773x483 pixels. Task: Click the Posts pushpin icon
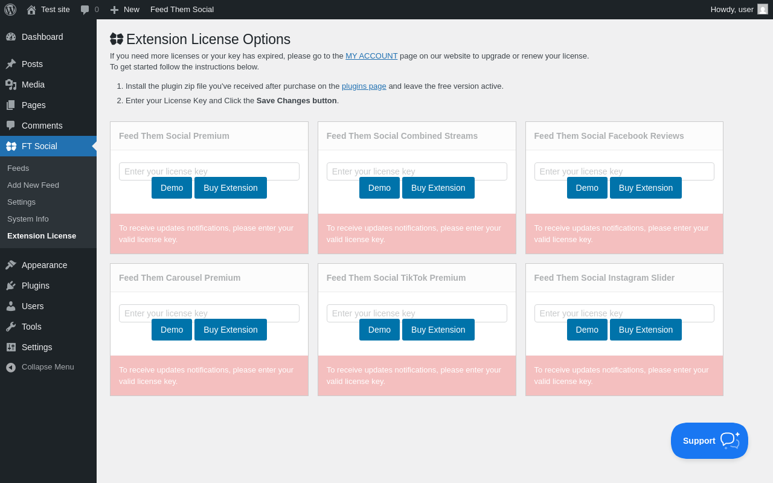click(x=11, y=64)
